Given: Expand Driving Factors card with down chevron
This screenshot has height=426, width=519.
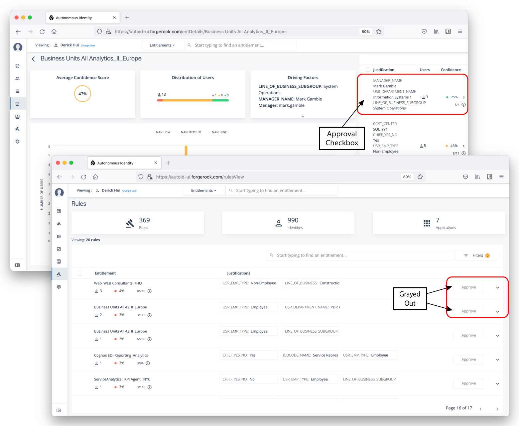Looking at the screenshot, I should tap(303, 117).
